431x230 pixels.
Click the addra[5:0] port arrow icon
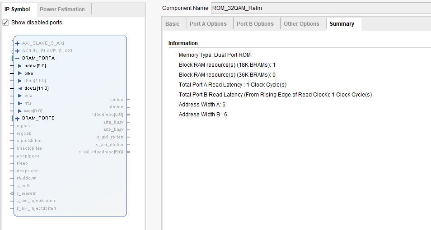tap(20, 66)
